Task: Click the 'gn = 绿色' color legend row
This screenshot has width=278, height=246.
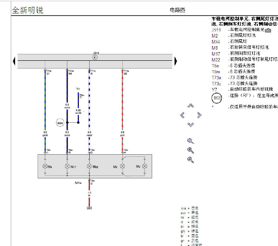Action: [190, 231]
